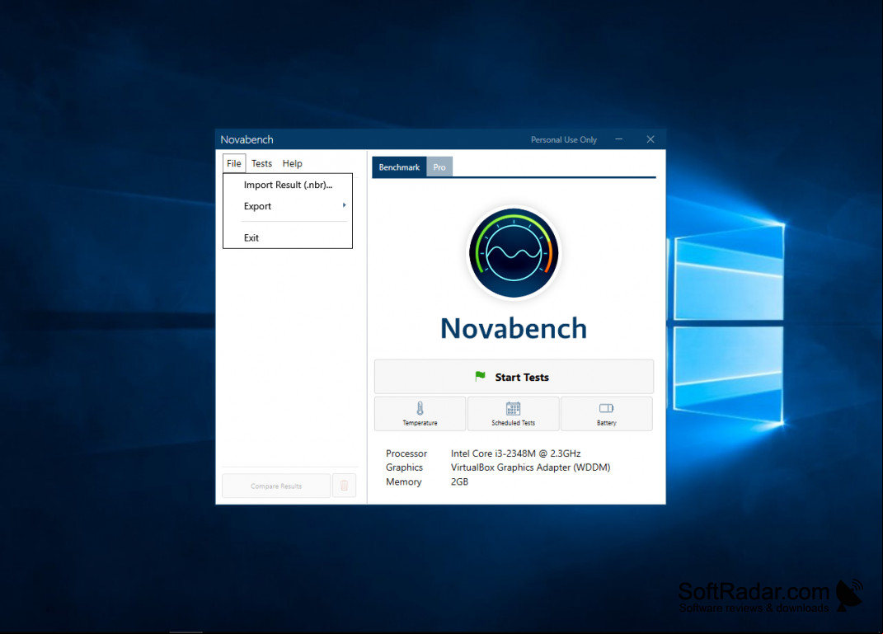Screen dimensions: 883x634
Task: Open the Tests menu
Action: pos(261,163)
